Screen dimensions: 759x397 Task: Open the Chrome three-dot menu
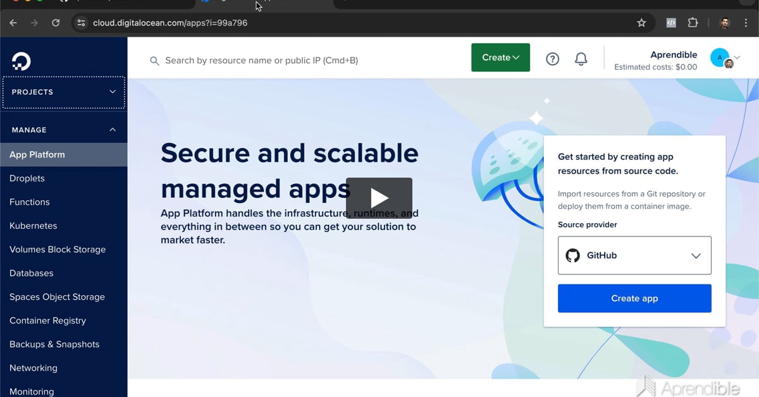pos(746,23)
